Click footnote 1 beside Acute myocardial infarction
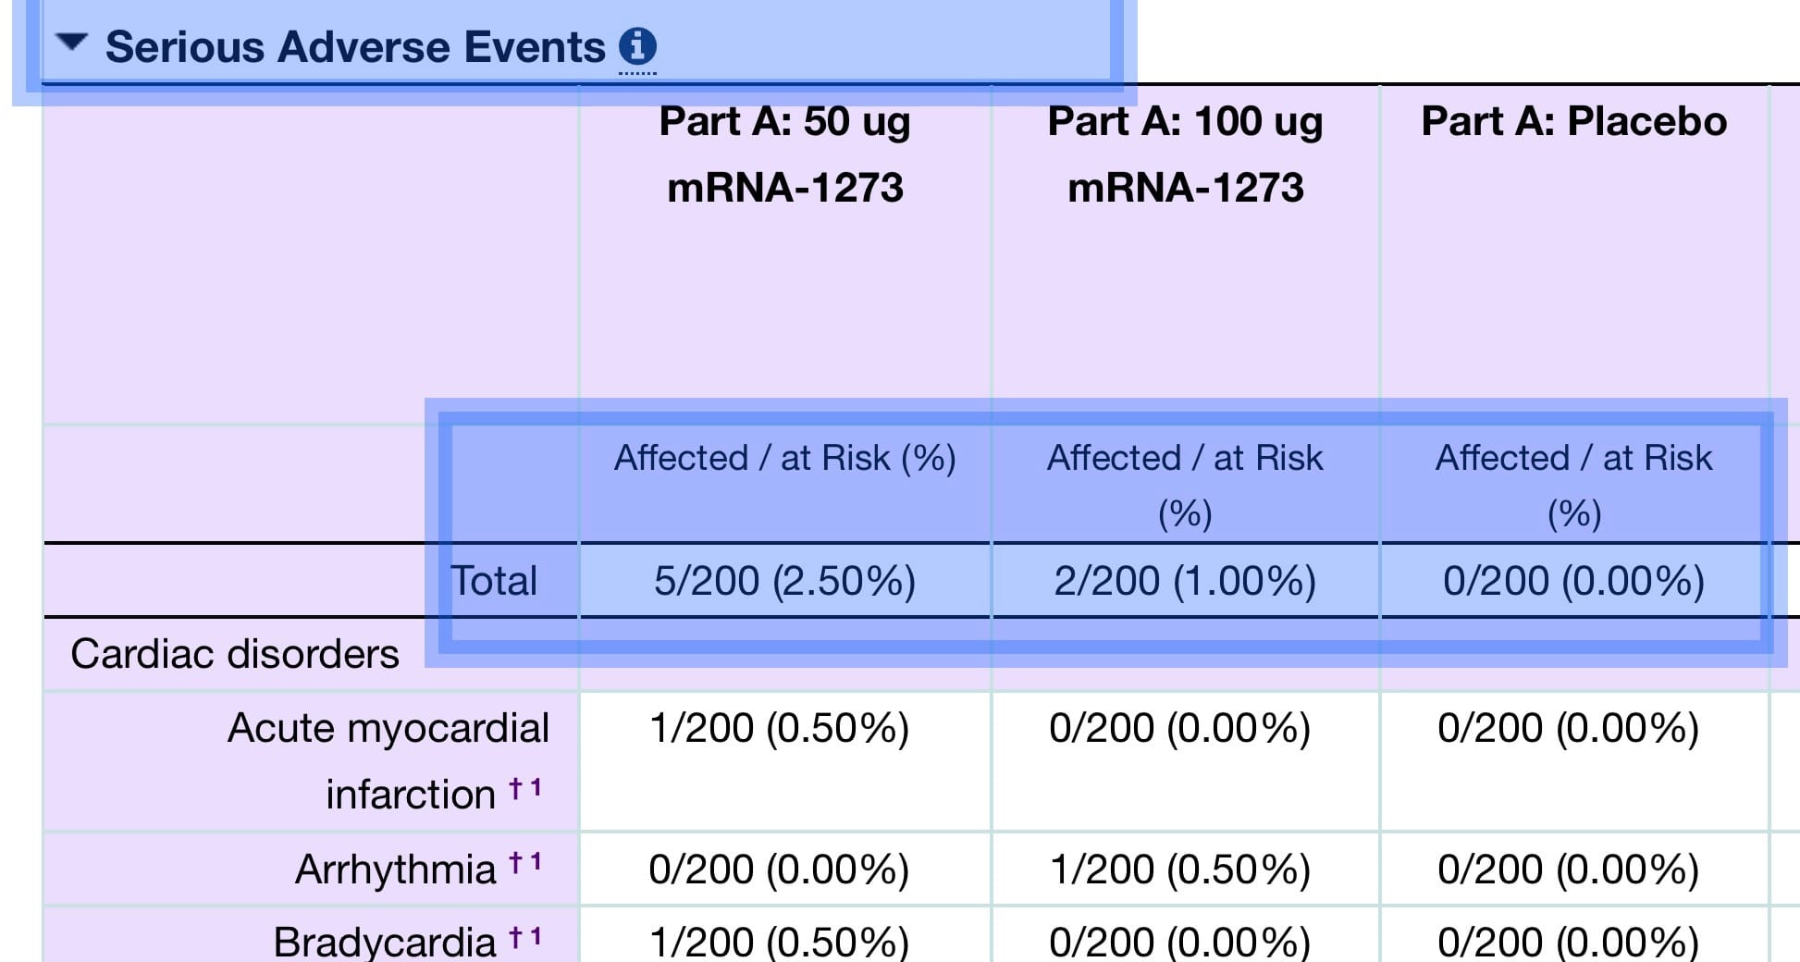 536,788
